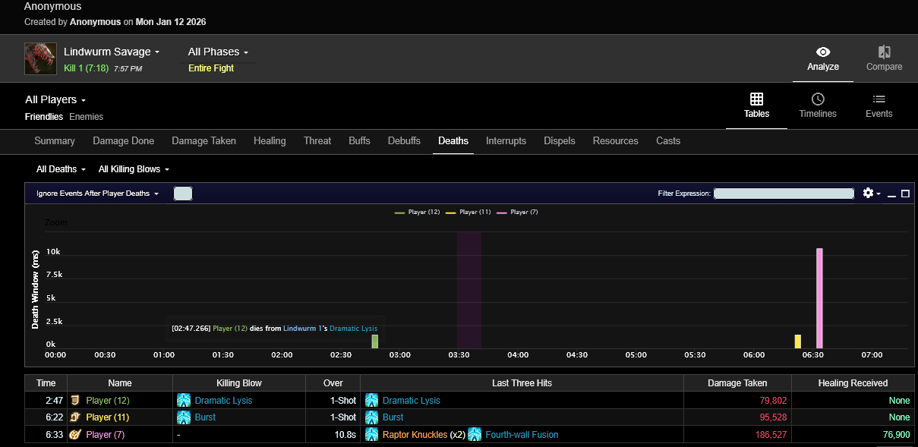Image resolution: width=918 pixels, height=447 pixels.
Task: Open the Damage Taken tab
Action: (x=203, y=140)
